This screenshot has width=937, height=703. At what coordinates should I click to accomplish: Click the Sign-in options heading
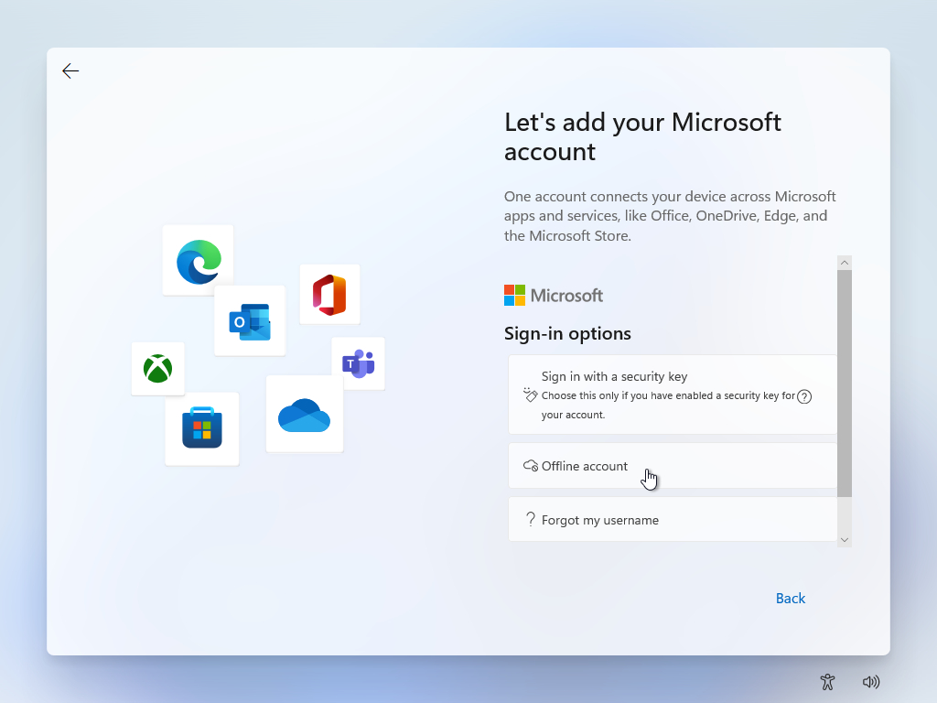567,333
